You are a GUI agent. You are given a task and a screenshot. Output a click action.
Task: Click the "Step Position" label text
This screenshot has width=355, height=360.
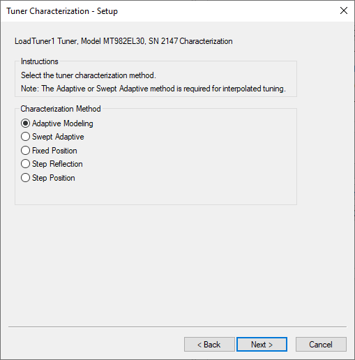pyautogui.click(x=54, y=178)
